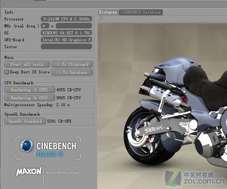Screen dimensions: 227x189
Task: Copy results with To Clipboard button
Action: click(x=72, y=65)
